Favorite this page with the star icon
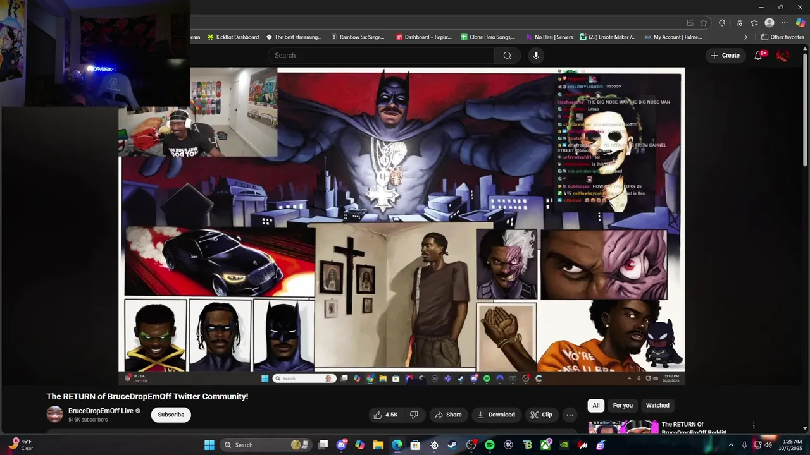Screen dimensions: 810x455 [704, 23]
